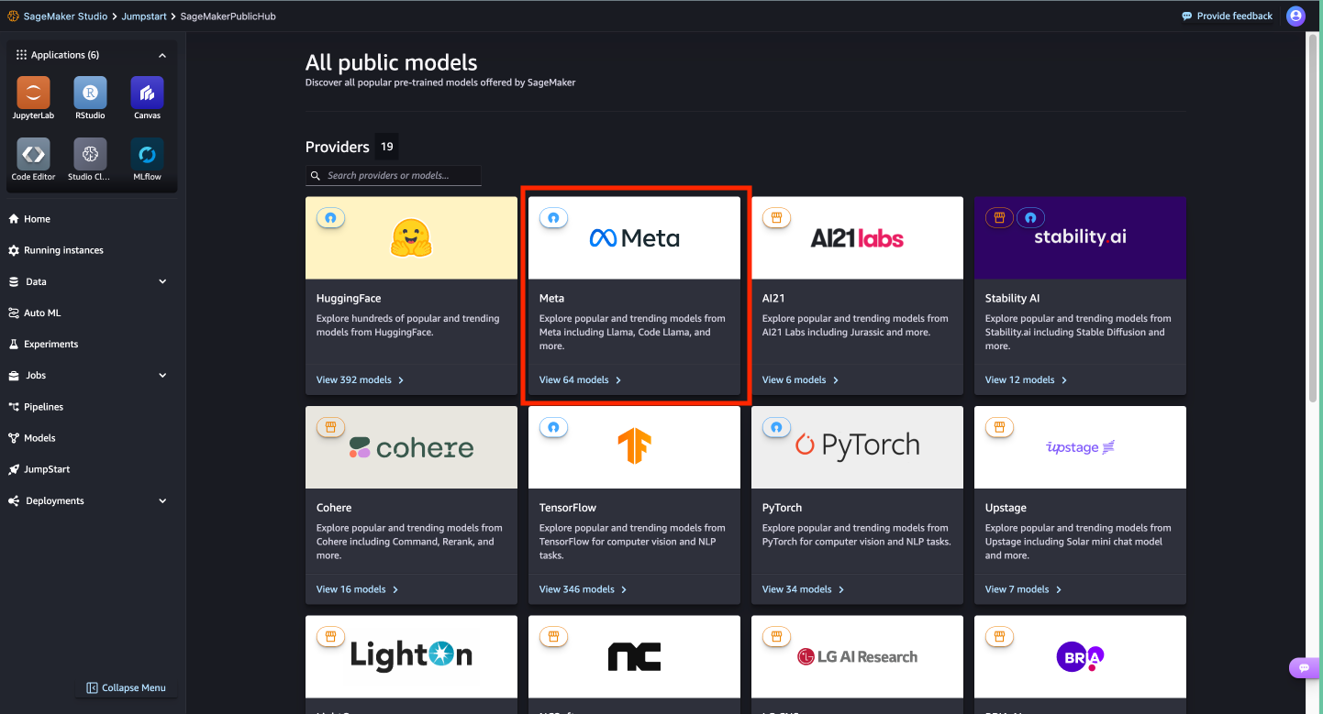The height and width of the screenshot is (714, 1323).
Task: Open View 7 models link
Action: point(1023,589)
